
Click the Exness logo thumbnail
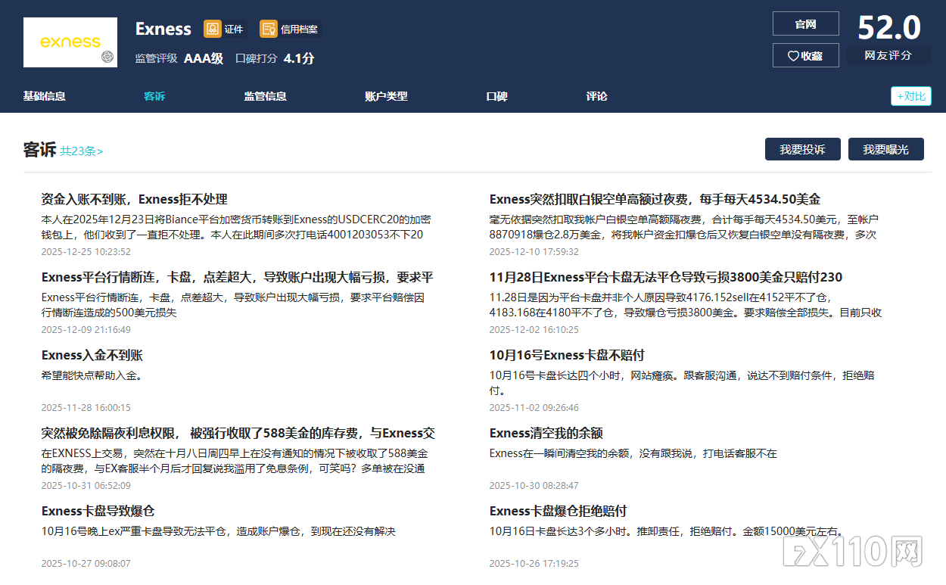click(70, 42)
